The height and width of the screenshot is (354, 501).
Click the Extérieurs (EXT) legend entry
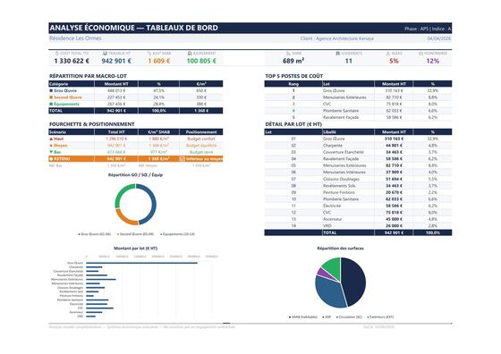[x=380, y=317]
